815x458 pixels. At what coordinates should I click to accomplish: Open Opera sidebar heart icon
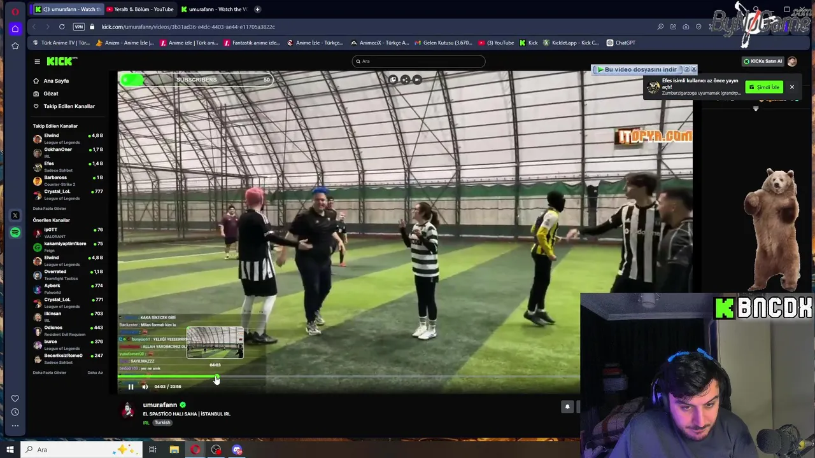15,398
